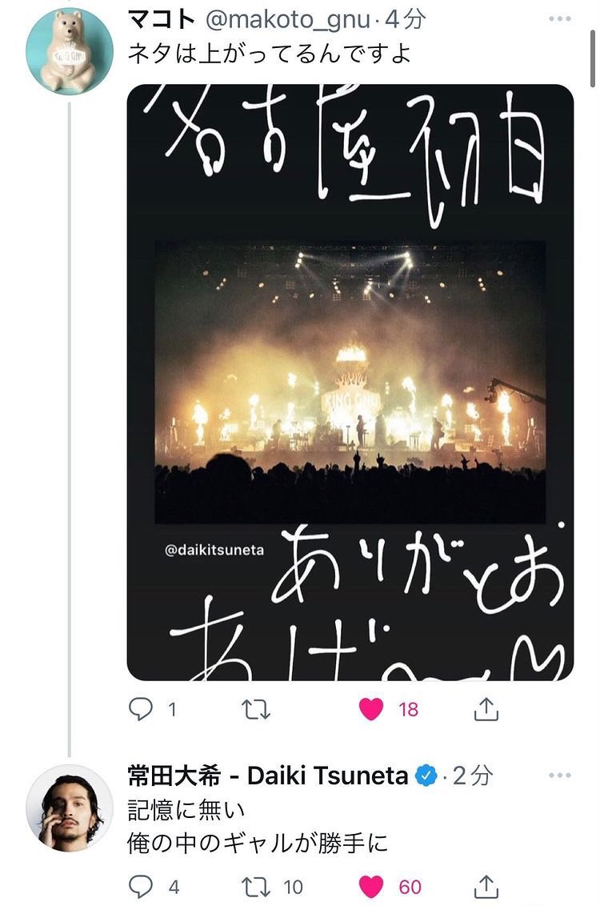This screenshot has height=906, width=600.
Task: Click the blue verified badge
Action: (x=426, y=776)
